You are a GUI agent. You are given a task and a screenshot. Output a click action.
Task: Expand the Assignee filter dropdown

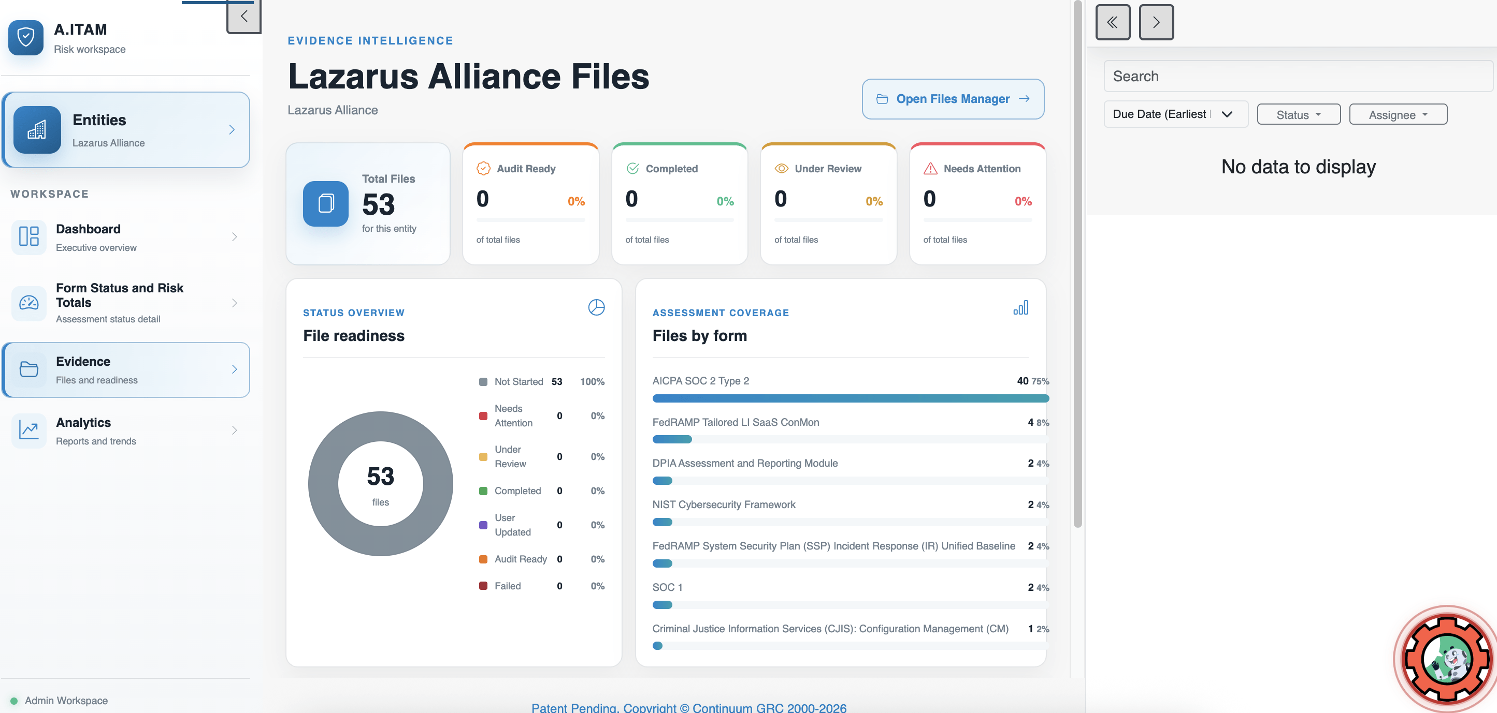(x=1398, y=114)
